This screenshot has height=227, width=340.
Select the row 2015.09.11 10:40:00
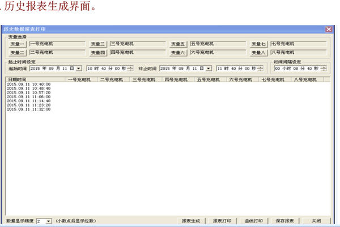pyautogui.click(x=28, y=85)
